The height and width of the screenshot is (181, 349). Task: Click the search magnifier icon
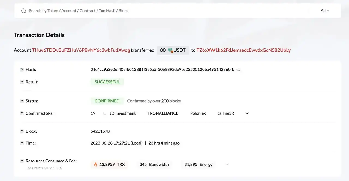(24, 11)
